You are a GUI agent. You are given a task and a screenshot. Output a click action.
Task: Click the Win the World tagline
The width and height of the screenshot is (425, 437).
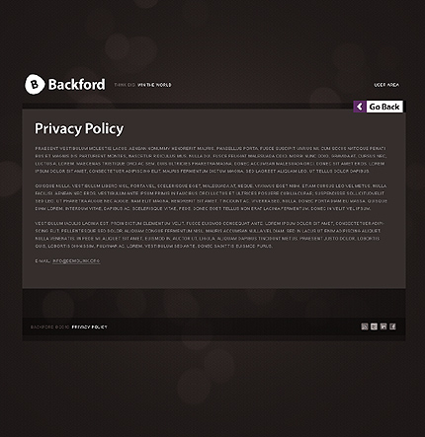point(154,85)
